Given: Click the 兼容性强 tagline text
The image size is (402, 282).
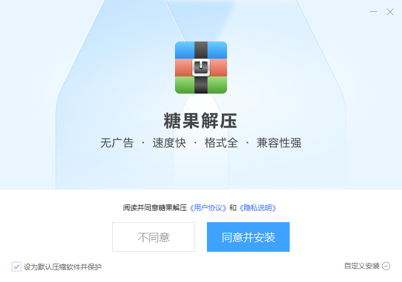Looking at the screenshot, I should coord(279,143).
